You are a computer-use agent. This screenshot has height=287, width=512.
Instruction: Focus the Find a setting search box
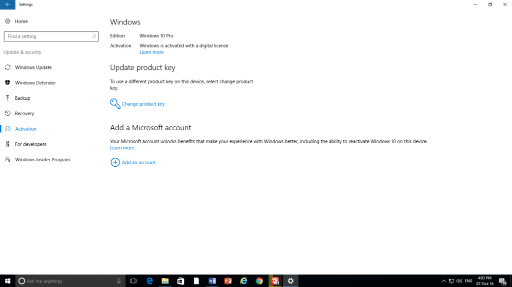[x=51, y=36]
